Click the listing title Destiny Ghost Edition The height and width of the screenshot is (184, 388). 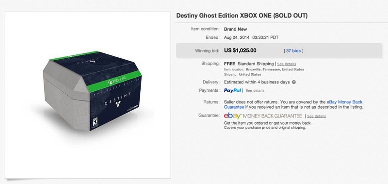tap(242, 16)
